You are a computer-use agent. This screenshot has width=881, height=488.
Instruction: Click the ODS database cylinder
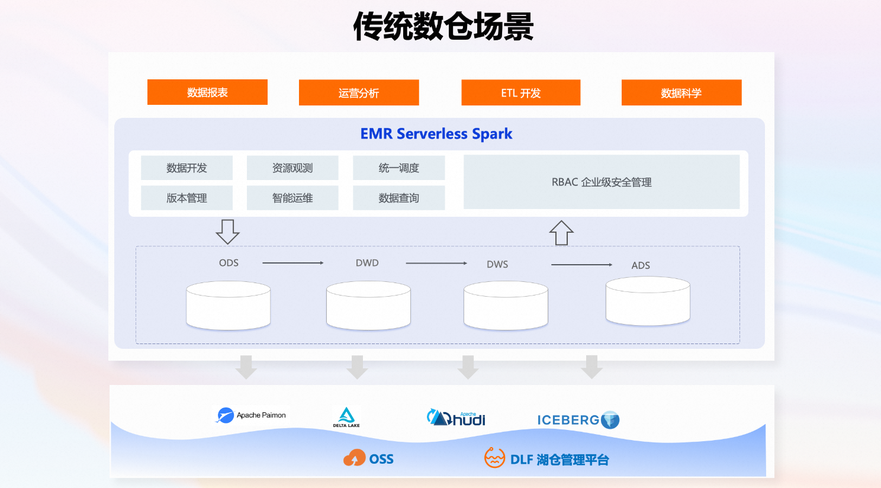(x=228, y=305)
